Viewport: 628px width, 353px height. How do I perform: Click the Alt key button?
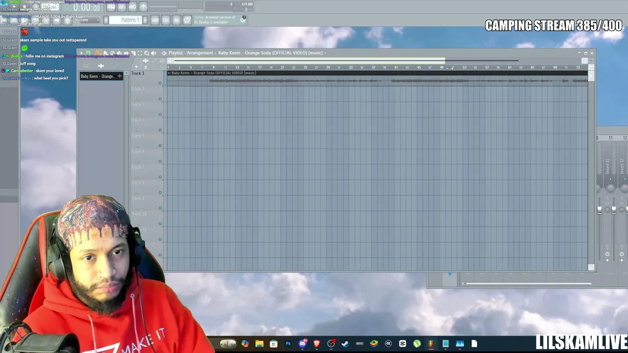click(x=177, y=20)
